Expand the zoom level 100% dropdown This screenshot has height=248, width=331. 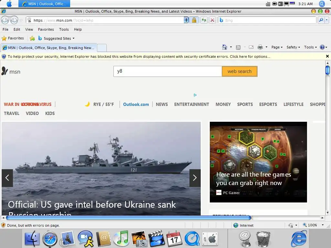click(x=323, y=225)
